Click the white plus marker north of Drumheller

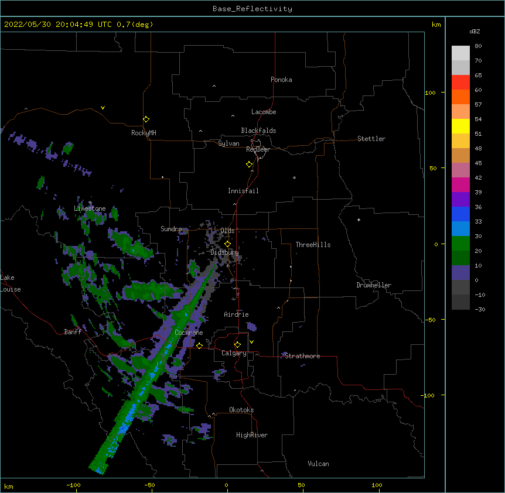pos(359,220)
